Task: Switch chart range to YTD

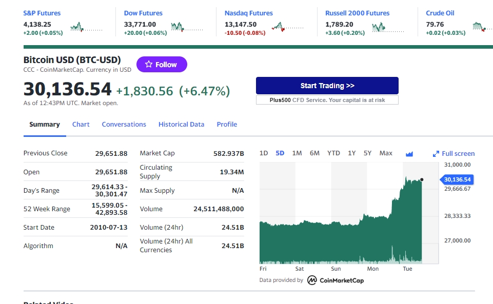Action: point(333,153)
